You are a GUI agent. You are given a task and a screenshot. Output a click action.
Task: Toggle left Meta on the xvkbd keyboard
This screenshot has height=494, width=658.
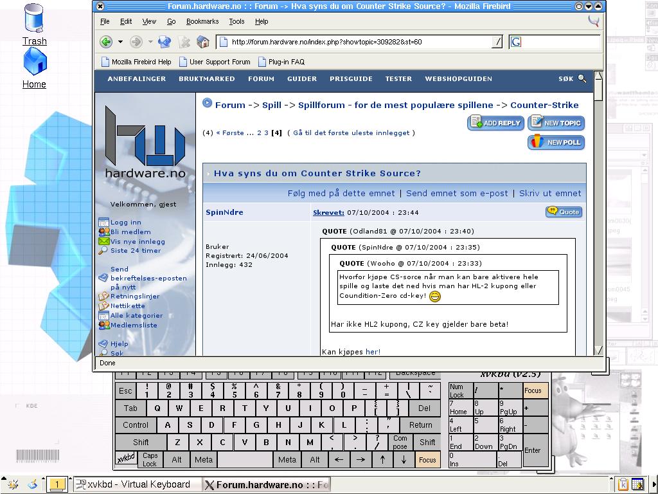(x=204, y=459)
